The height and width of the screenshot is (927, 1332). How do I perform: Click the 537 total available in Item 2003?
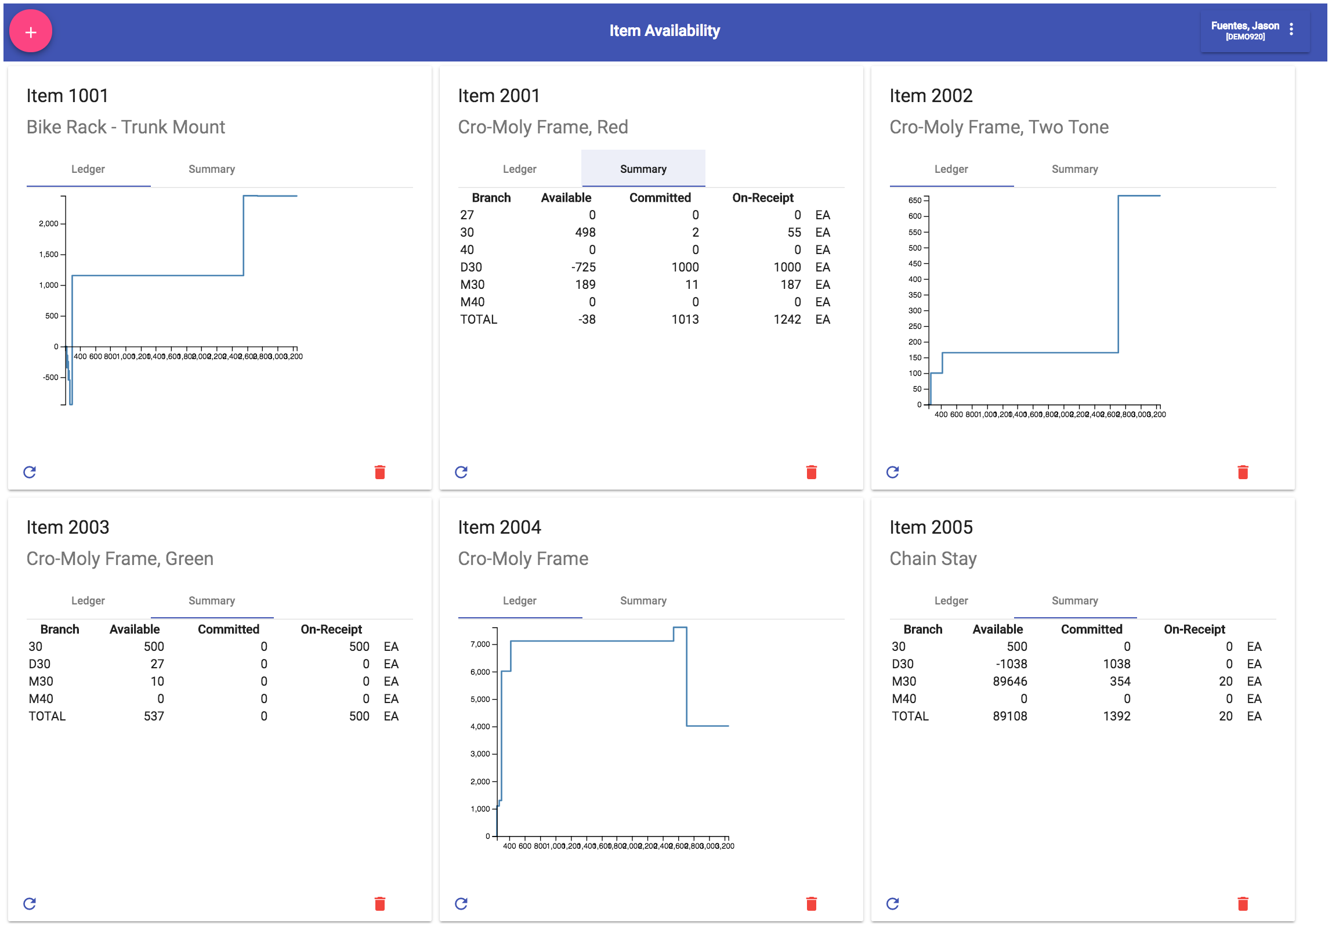click(x=154, y=716)
